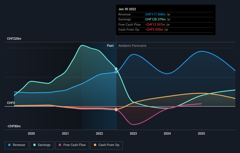Click the Earnings data point at Jun 2022
This screenshot has width=240, height=153.
[116, 69]
